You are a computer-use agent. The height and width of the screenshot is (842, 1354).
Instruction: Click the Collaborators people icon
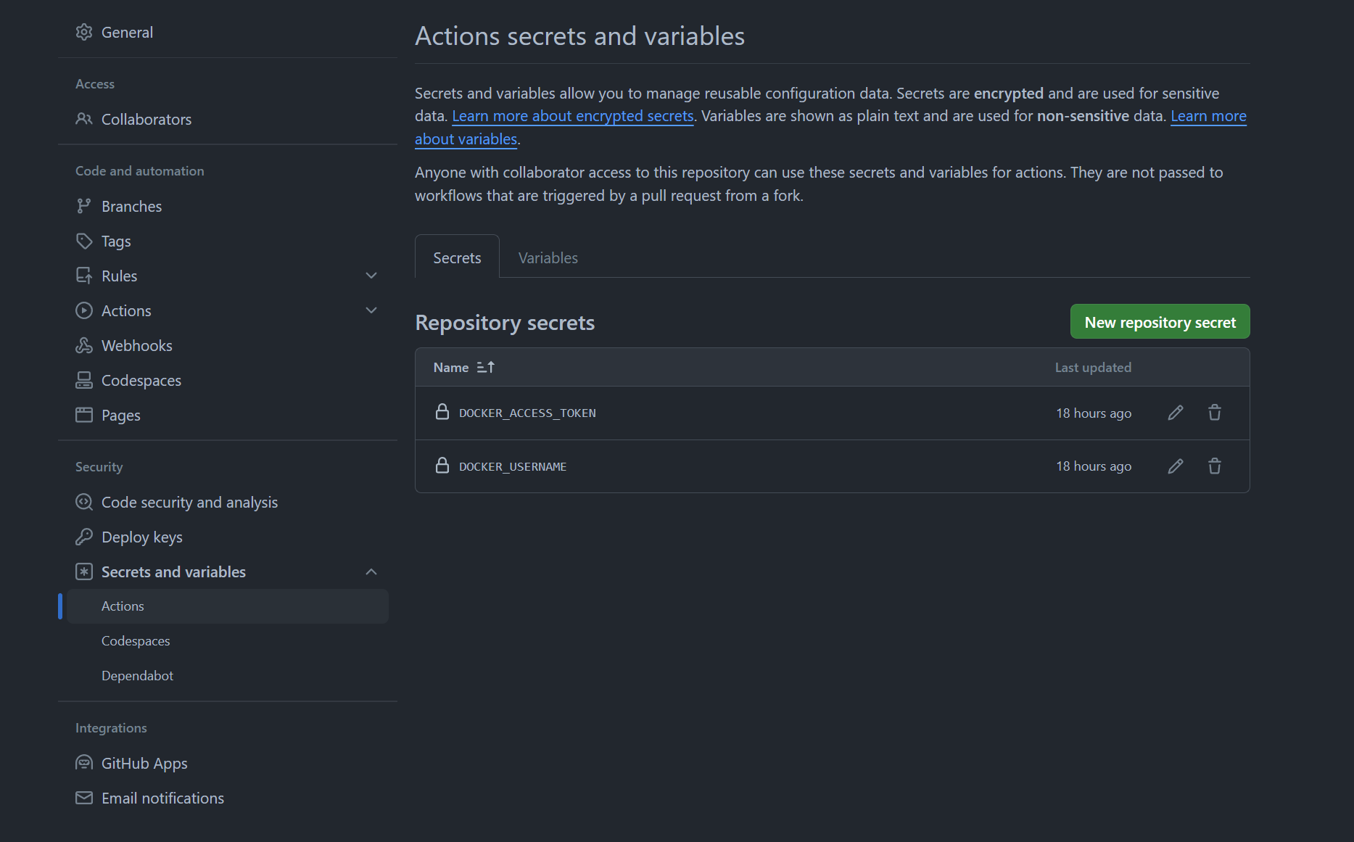[84, 119]
